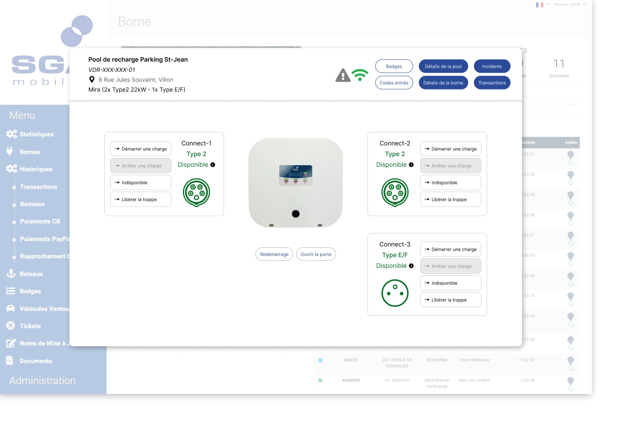Viewport: 633px width, 435px height.
Task: Click the plug icon next to Bornes
Action: tap(10, 152)
